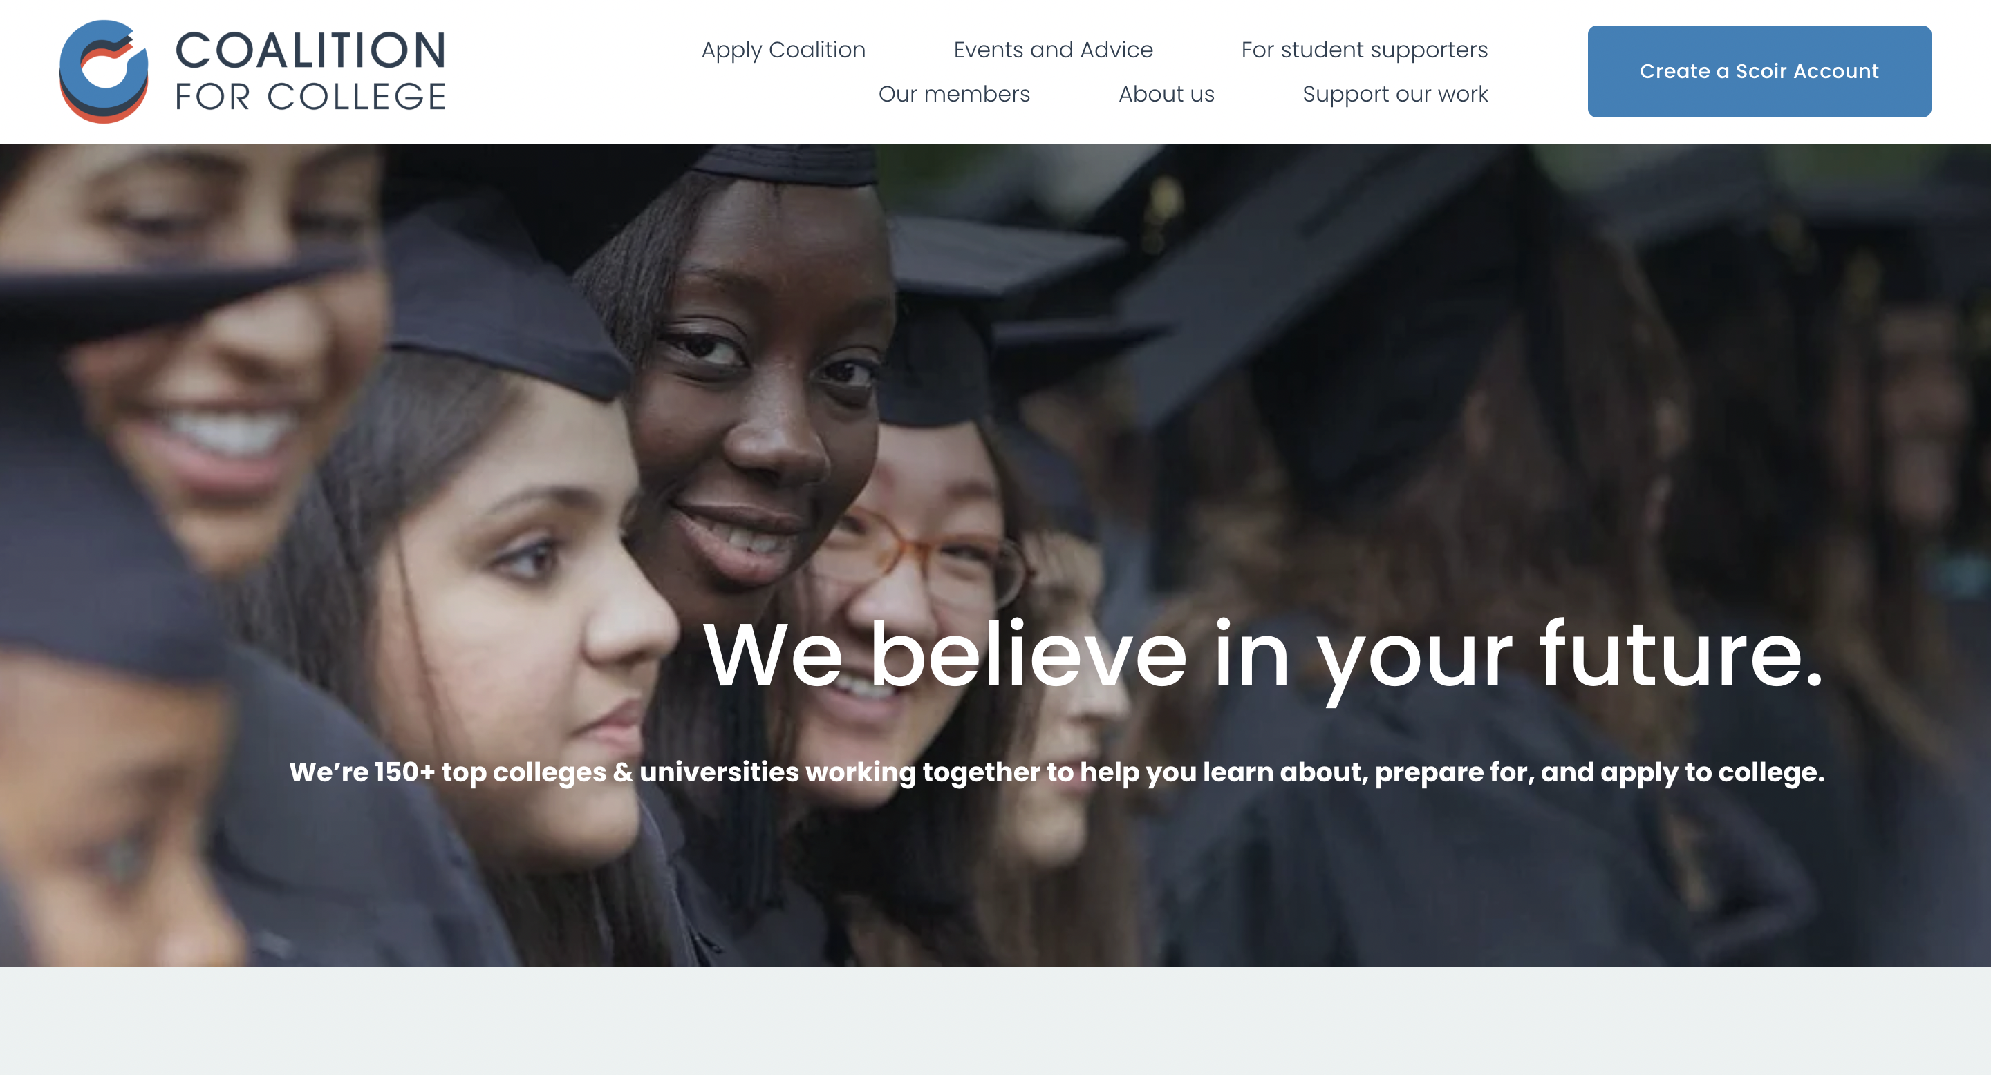This screenshot has height=1075, width=1991.
Task: Open the Our members page
Action: pyautogui.click(x=954, y=93)
